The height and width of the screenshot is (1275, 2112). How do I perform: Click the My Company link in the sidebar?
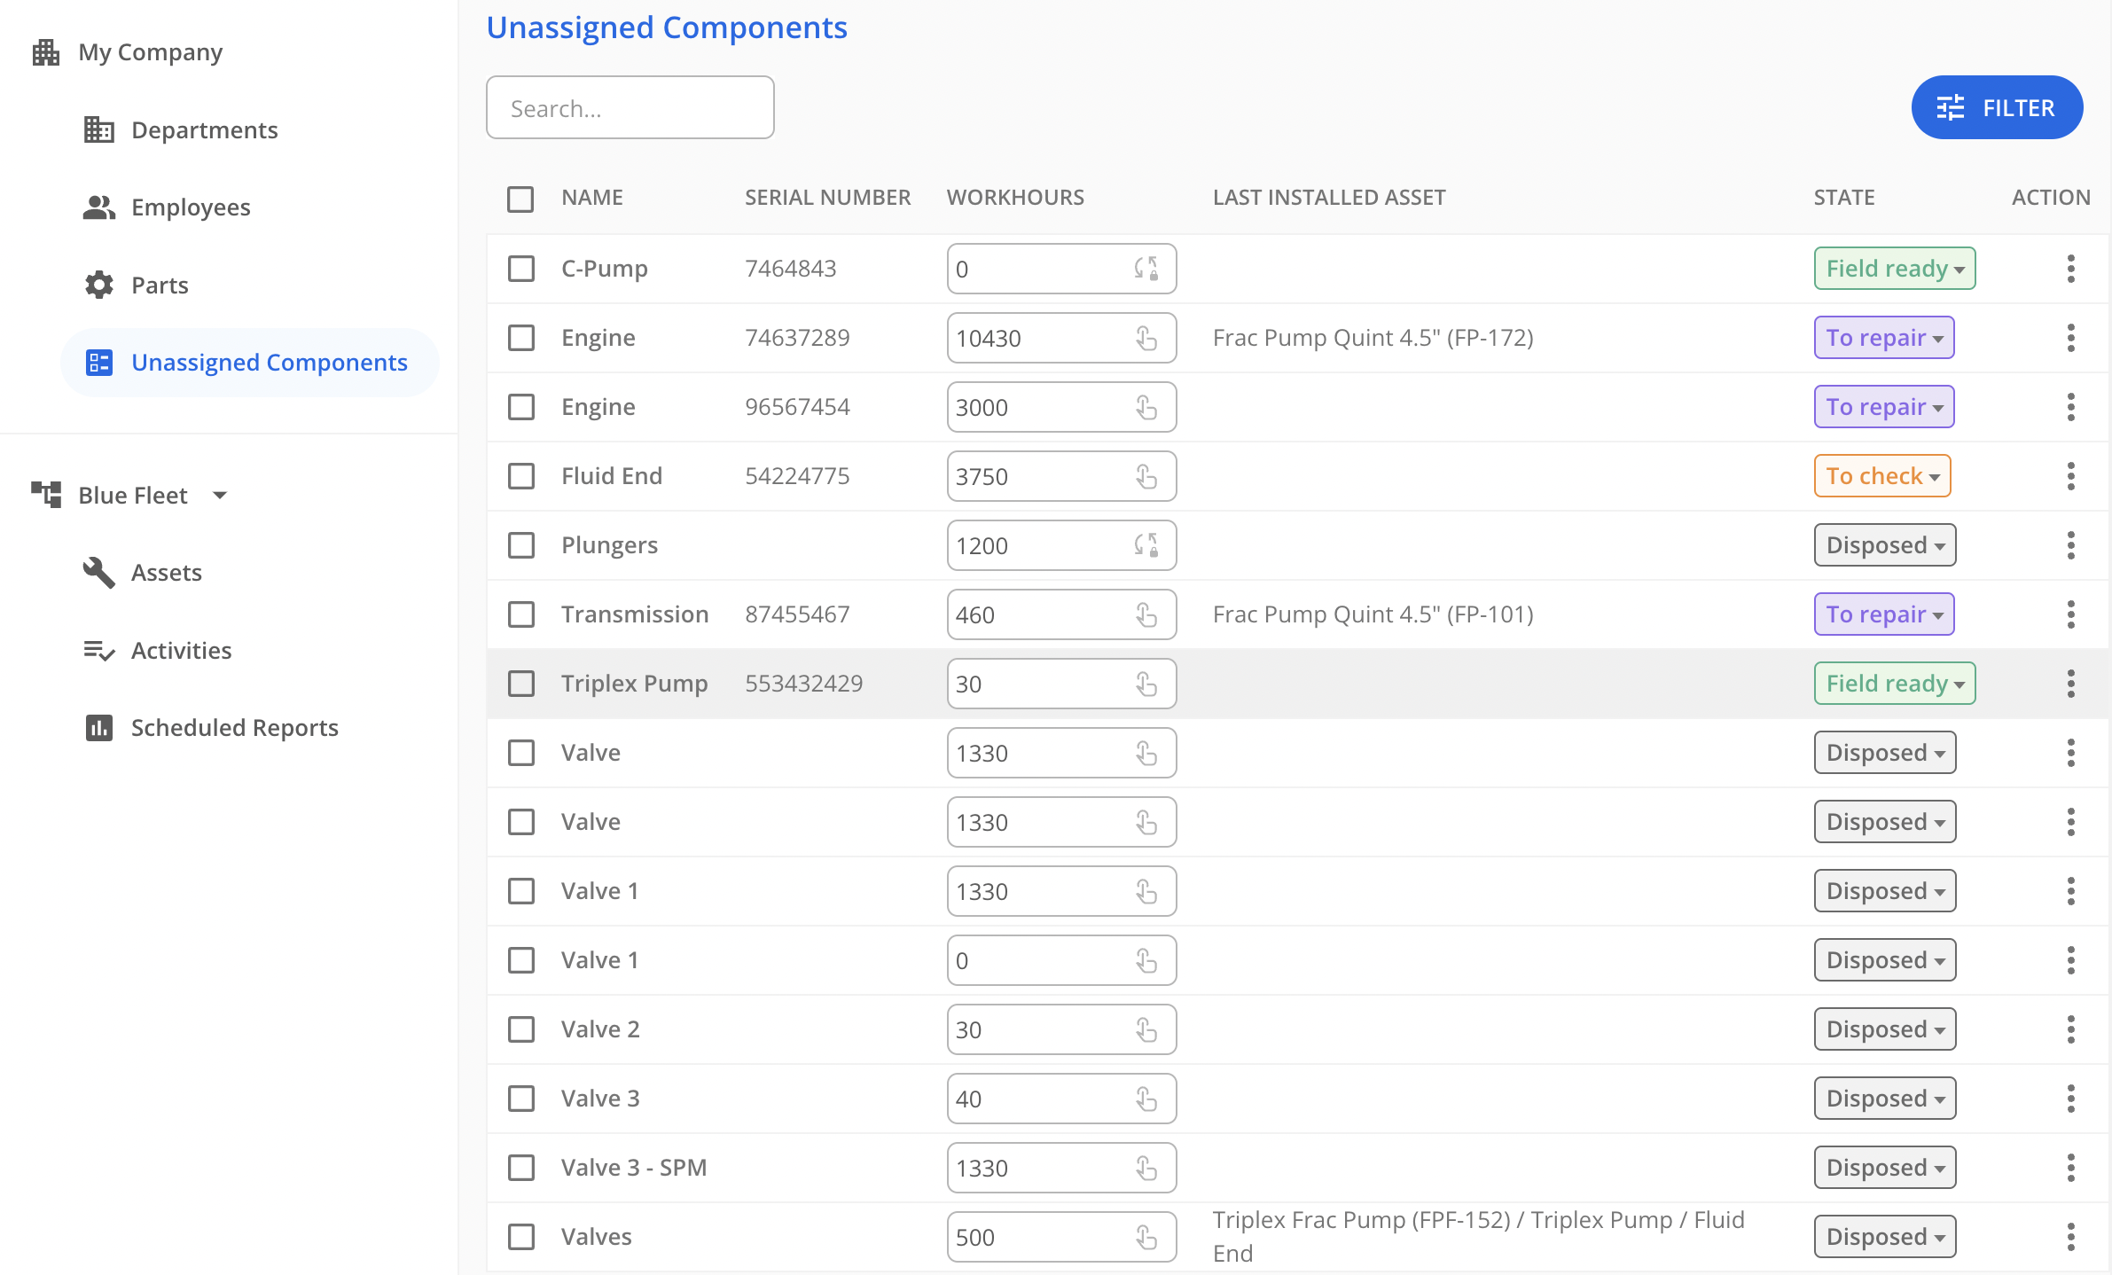tap(150, 52)
